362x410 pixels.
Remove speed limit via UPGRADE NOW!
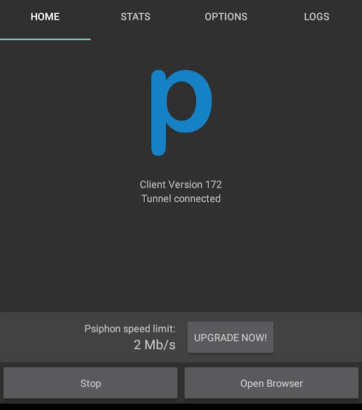(231, 338)
